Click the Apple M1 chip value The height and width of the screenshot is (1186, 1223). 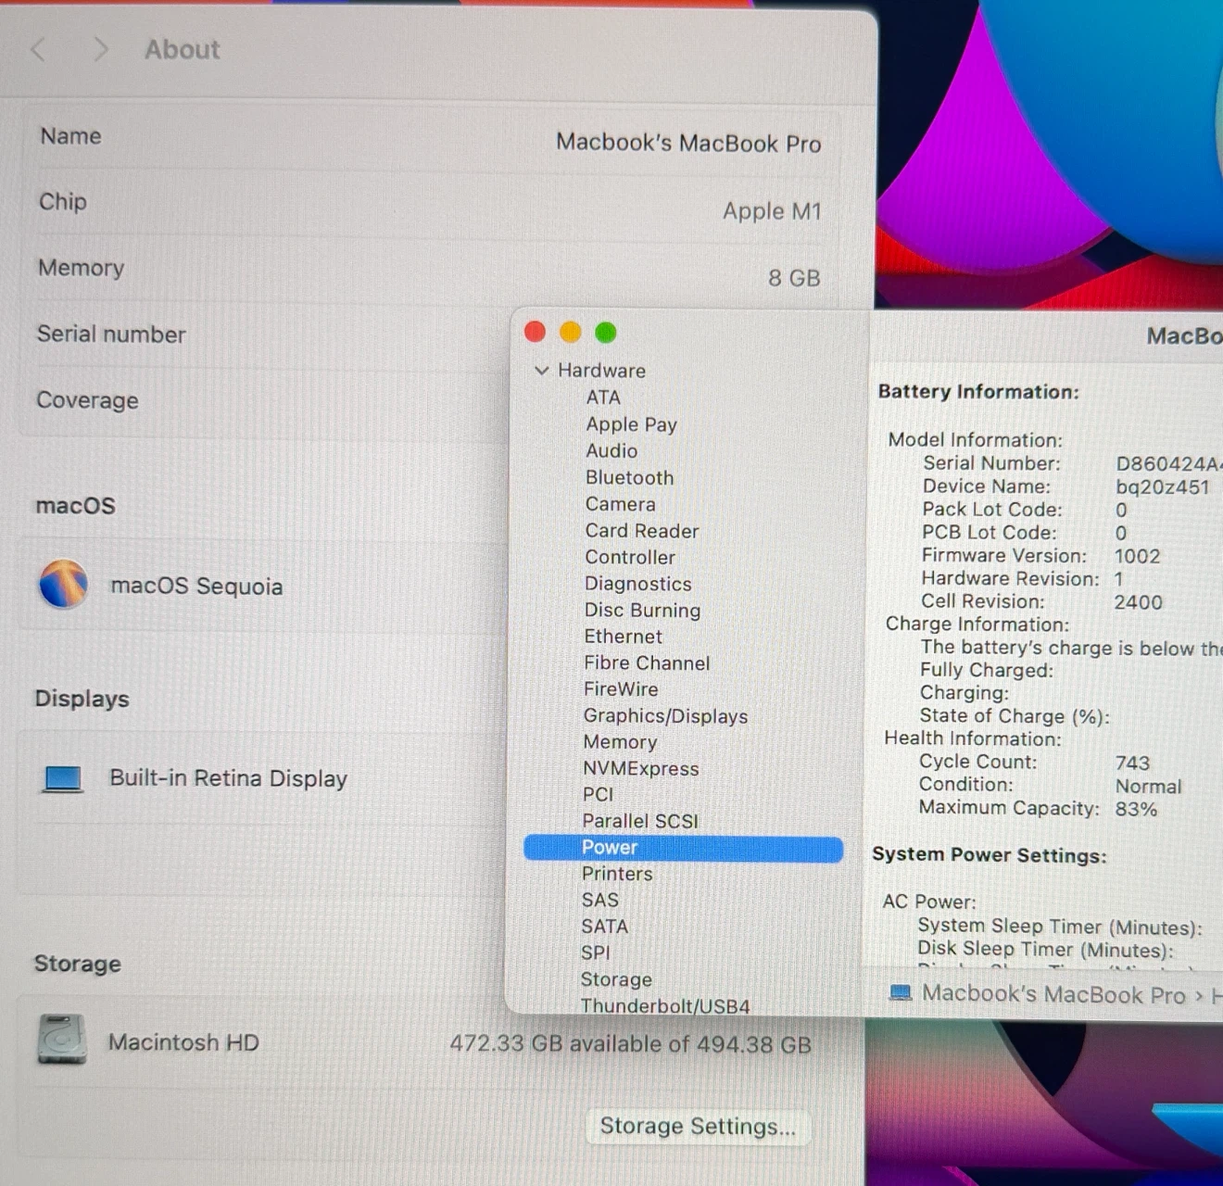(772, 211)
